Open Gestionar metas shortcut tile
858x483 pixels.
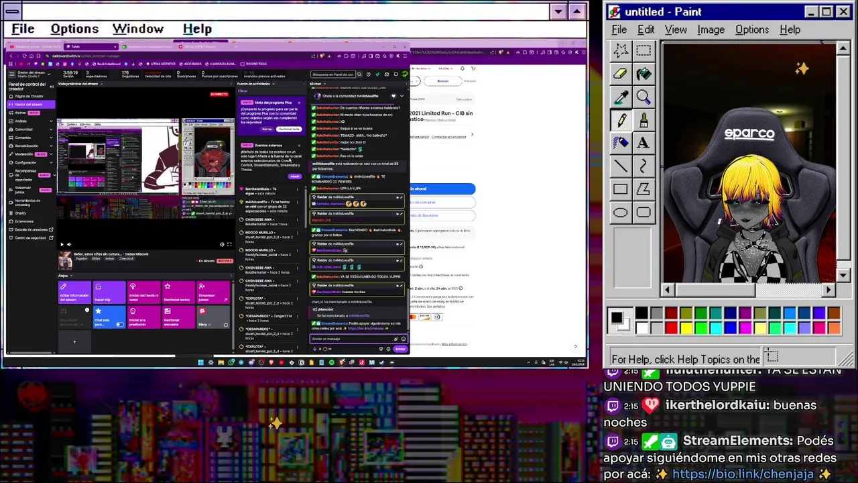pyautogui.click(x=178, y=292)
